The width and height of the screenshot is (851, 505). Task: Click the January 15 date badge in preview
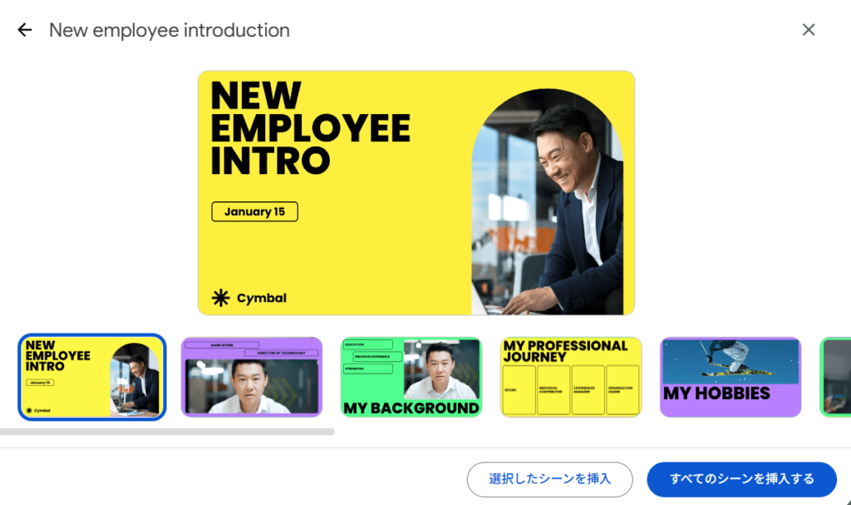(254, 211)
